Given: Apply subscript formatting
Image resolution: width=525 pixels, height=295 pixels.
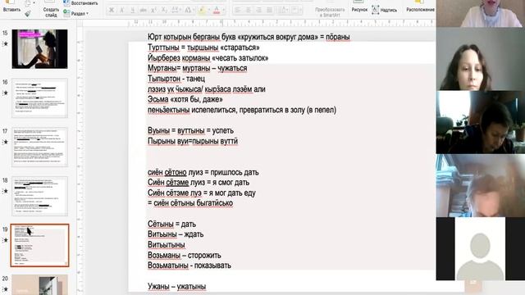Looking at the screenshot, I should click(164, 11).
